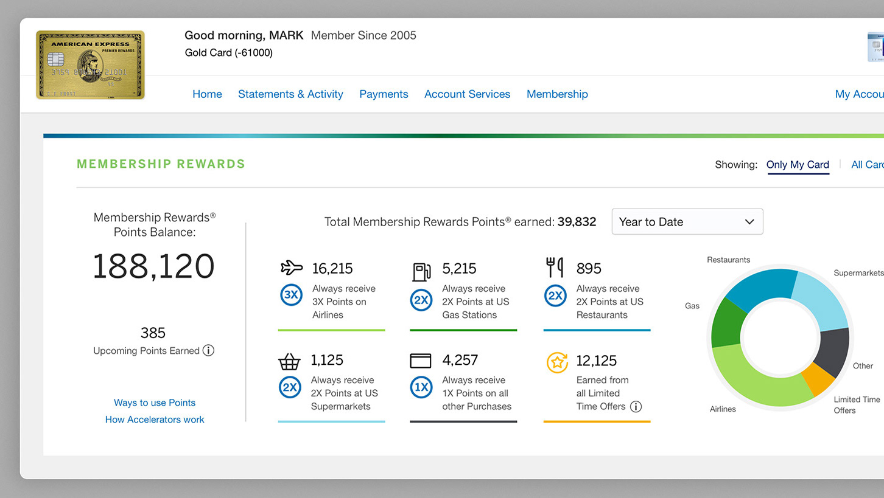Click the 3X multiplier badge for Airlines
The image size is (884, 498).
(291, 296)
